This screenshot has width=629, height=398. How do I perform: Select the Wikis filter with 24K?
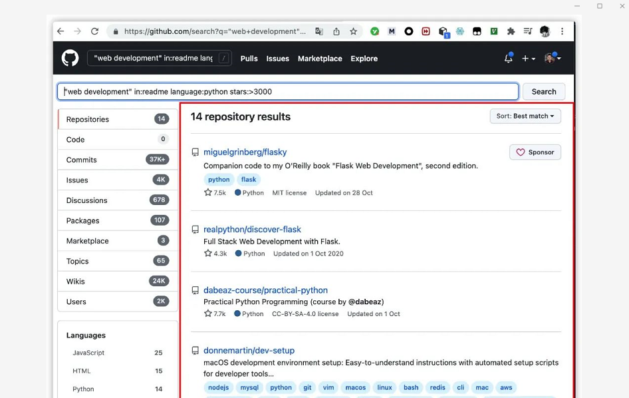[118, 282]
